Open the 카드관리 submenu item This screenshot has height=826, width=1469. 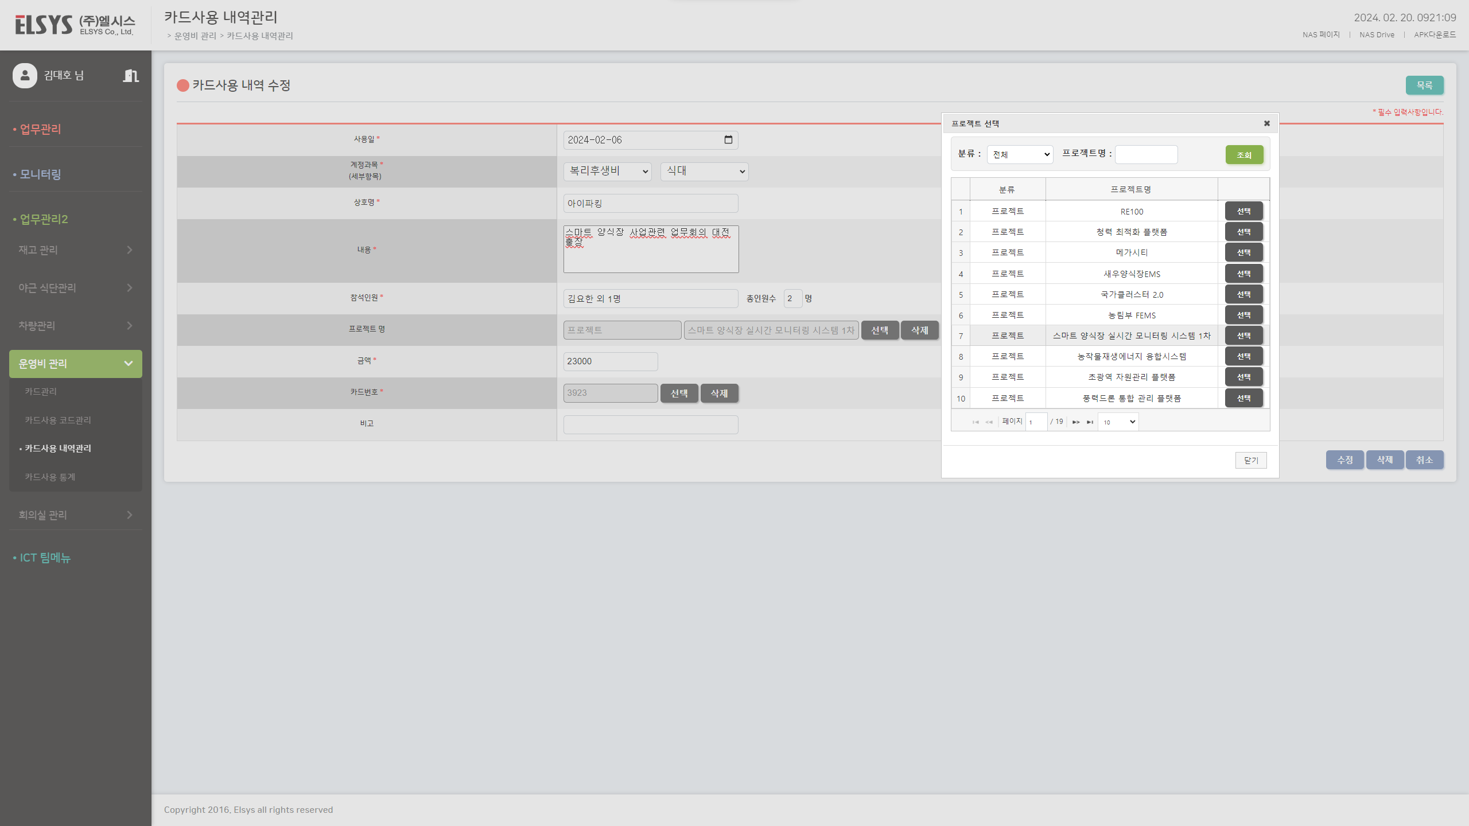pyautogui.click(x=41, y=391)
